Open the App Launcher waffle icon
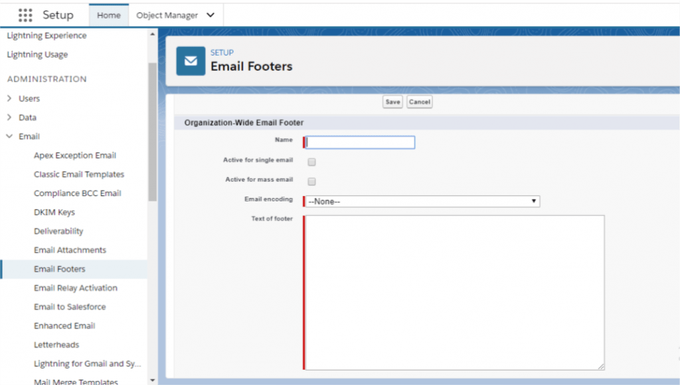 25,15
